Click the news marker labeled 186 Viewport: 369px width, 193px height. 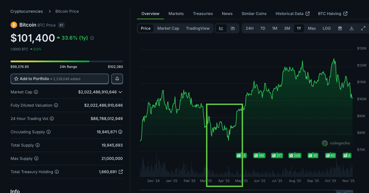(259, 155)
